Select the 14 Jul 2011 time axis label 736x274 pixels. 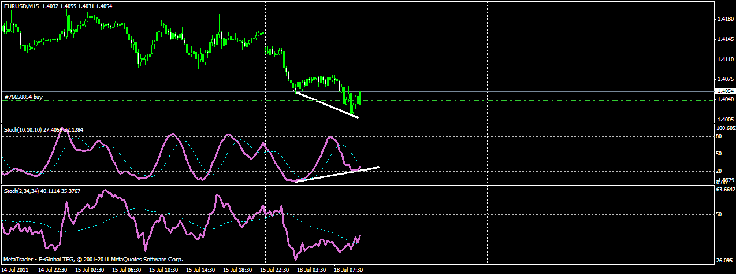click(16, 269)
